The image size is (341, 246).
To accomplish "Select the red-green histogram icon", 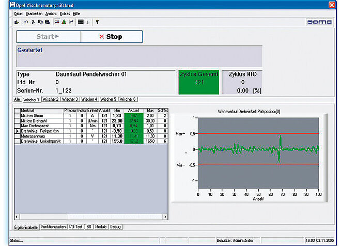I will 64,22.
